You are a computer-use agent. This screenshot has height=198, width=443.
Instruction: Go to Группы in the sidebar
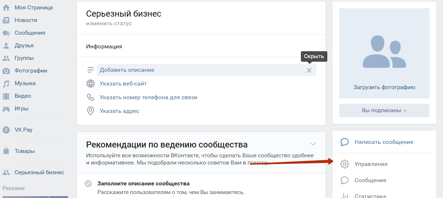(24, 58)
